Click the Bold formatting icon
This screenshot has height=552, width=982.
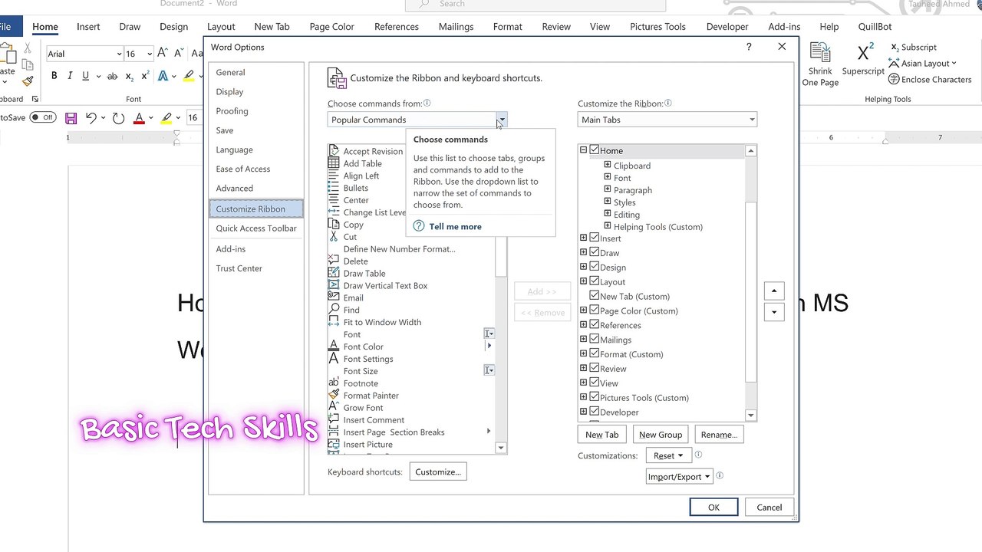(54, 76)
